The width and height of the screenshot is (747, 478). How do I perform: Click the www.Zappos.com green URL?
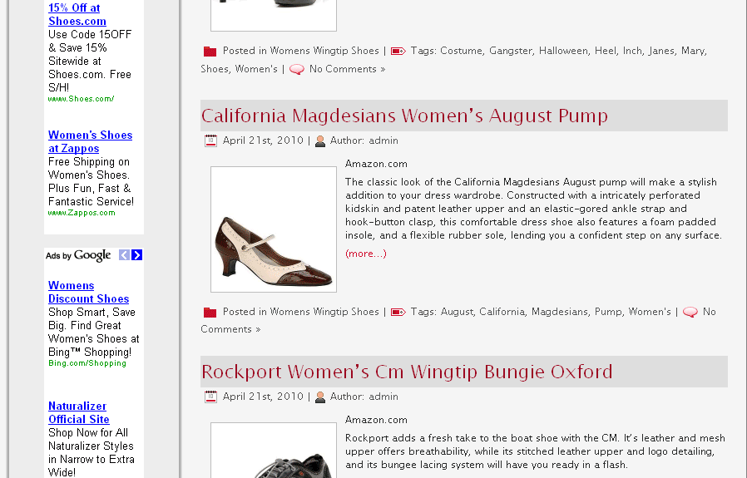pyautogui.click(x=82, y=213)
